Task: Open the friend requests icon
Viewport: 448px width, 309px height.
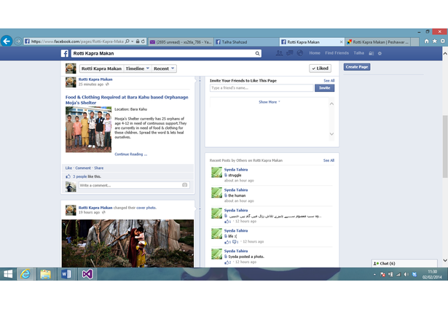Action: [x=279, y=53]
